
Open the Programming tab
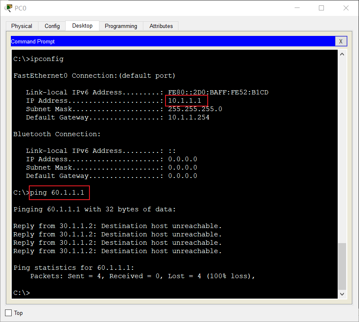121,26
